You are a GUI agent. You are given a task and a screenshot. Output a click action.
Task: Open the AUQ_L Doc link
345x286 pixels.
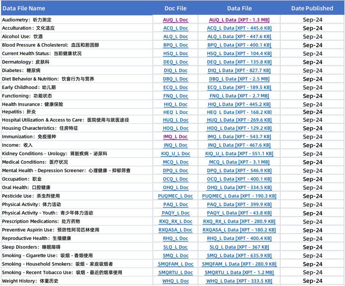click(175, 20)
